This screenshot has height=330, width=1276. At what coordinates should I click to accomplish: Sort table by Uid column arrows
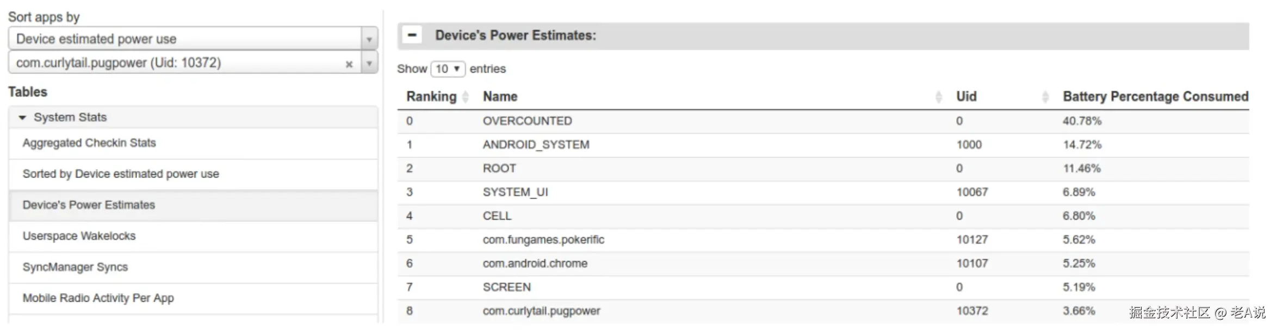[x=1045, y=97]
